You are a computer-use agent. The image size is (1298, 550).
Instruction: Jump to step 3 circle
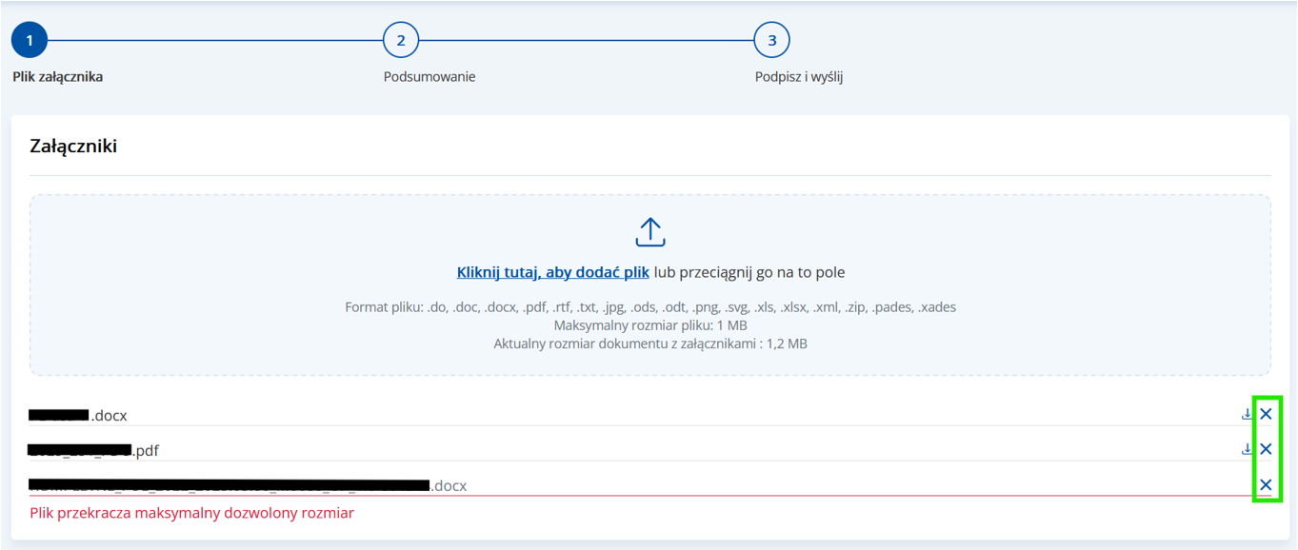(771, 41)
